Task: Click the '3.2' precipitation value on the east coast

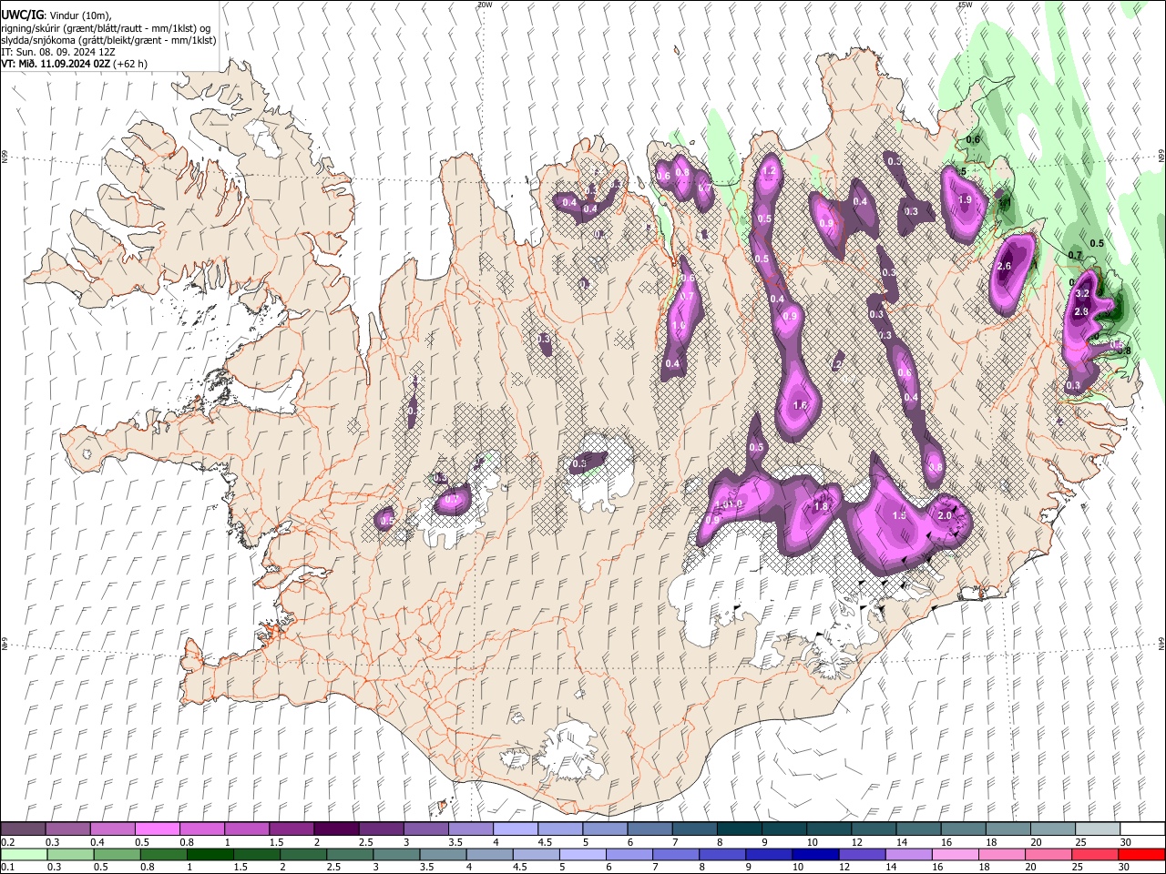Action: point(1082,294)
